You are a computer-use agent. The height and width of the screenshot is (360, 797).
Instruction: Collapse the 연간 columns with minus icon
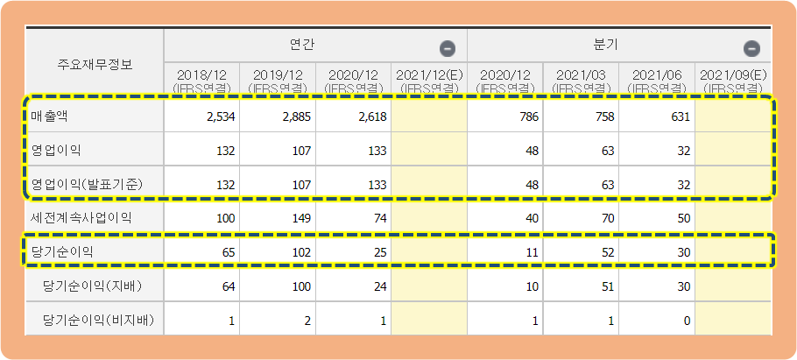(448, 49)
